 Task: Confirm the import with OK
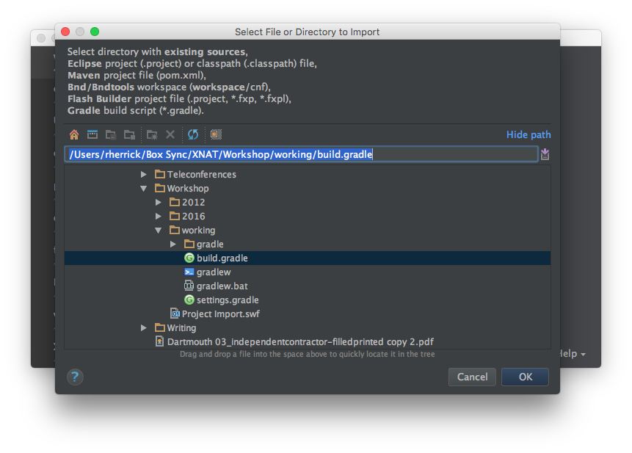[x=525, y=377]
